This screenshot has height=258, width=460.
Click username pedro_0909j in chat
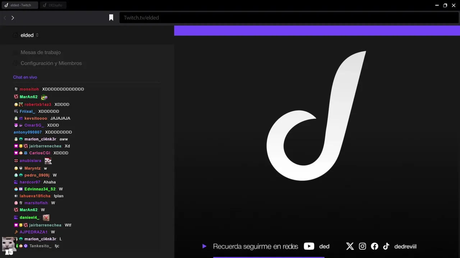click(x=37, y=175)
